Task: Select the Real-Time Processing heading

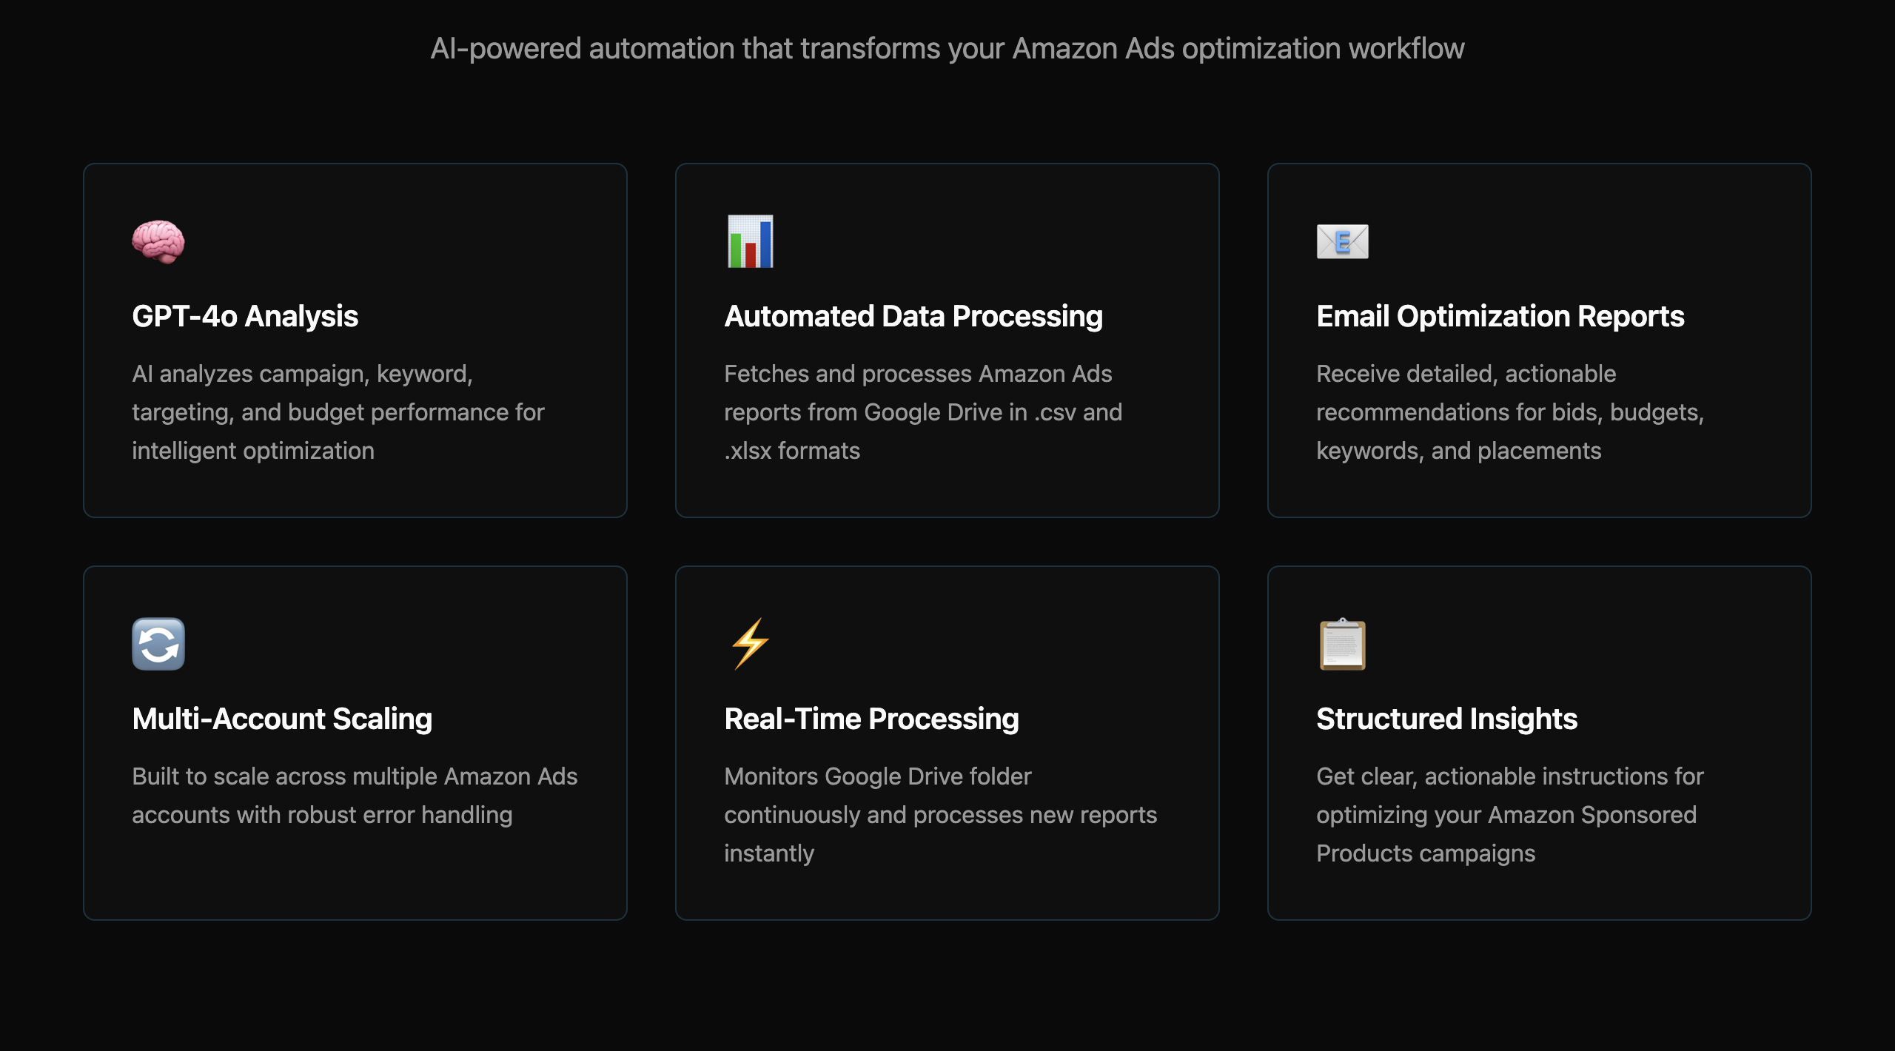Action: [871, 719]
